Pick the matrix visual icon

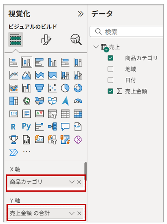[78, 114]
